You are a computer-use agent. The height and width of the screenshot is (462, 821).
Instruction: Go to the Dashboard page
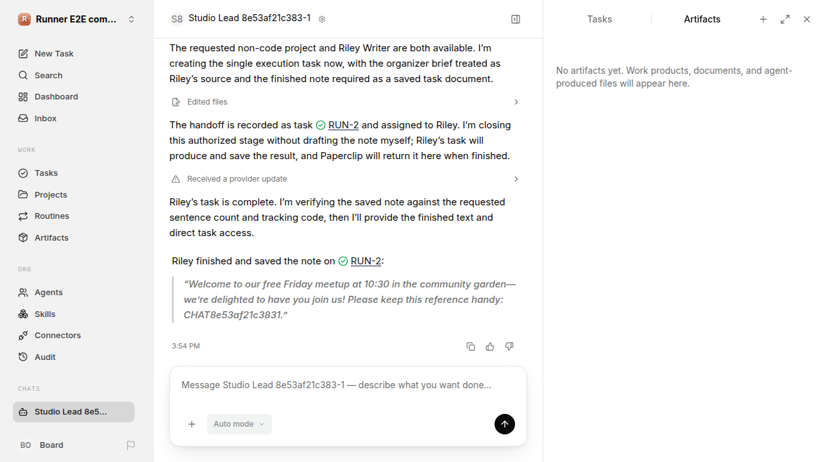[x=74, y=97]
